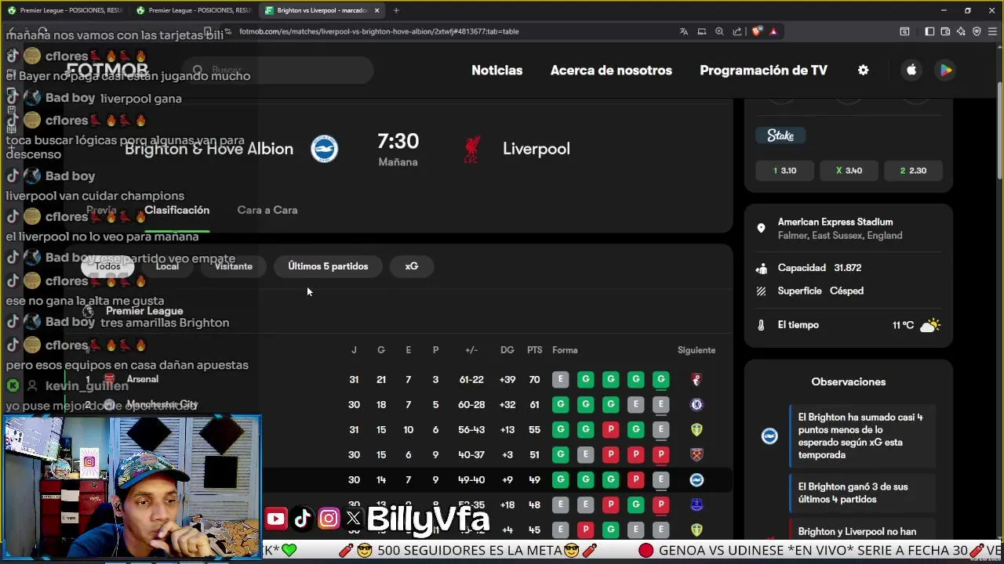Click the X (Twitter) icon in stream overlay
The width and height of the screenshot is (1004, 564).
[x=354, y=519]
